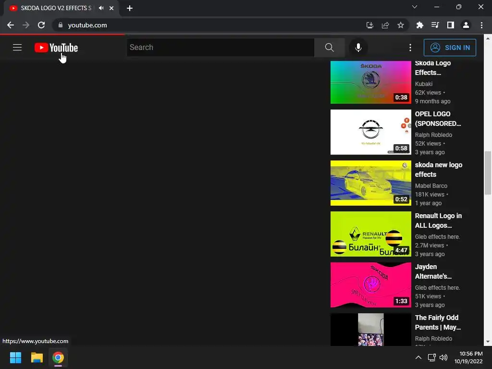The height and width of the screenshot is (369, 492).
Task: Open the 'Skoda Logo Effects...' title link
Action: pos(433,68)
